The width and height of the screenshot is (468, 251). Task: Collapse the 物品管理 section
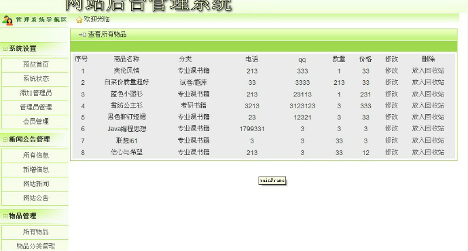coord(5,216)
